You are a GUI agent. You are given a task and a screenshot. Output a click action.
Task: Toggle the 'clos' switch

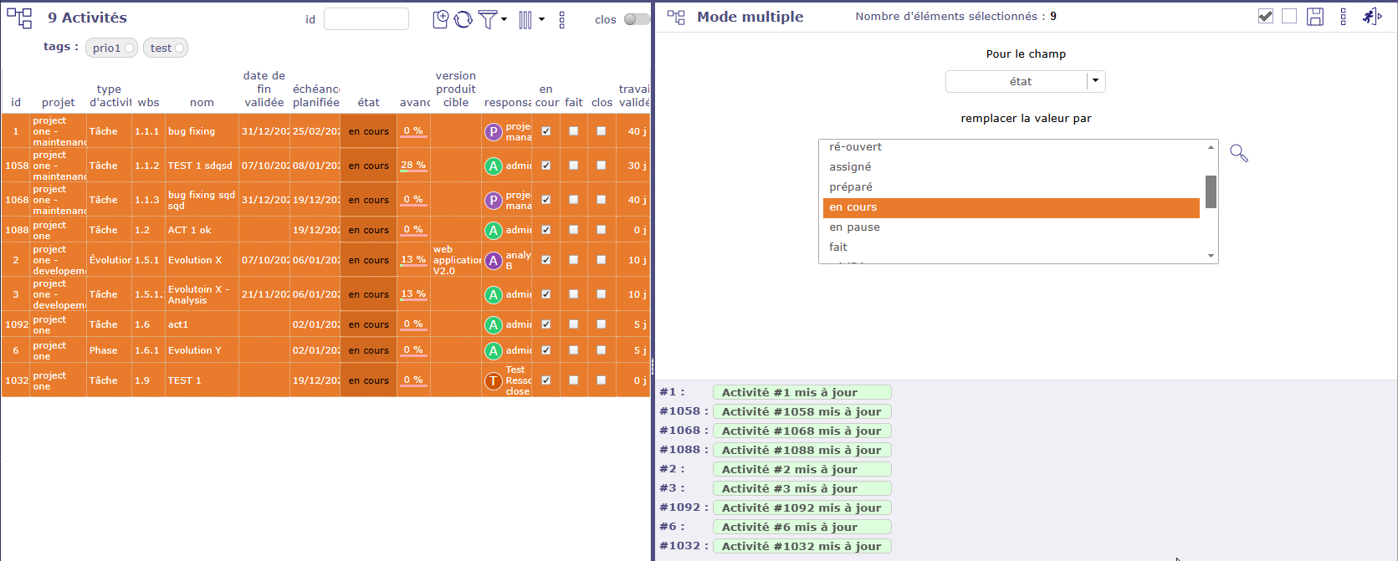[637, 19]
